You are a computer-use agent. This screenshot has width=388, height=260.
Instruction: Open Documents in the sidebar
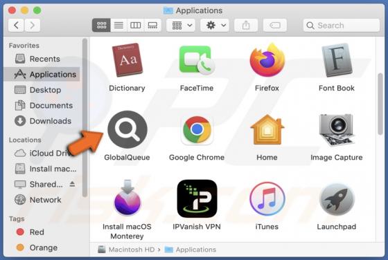coord(42,105)
